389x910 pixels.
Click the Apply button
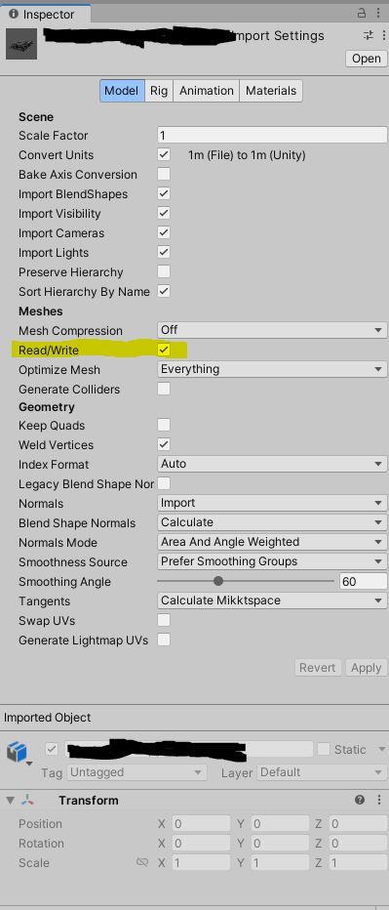pos(366,668)
